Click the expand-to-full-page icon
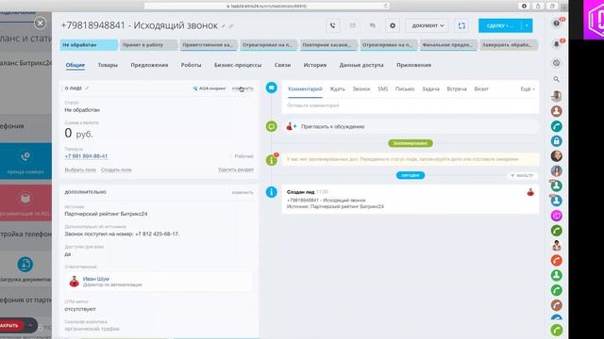Image resolution: width=604 pixels, height=339 pixels. (x=461, y=25)
